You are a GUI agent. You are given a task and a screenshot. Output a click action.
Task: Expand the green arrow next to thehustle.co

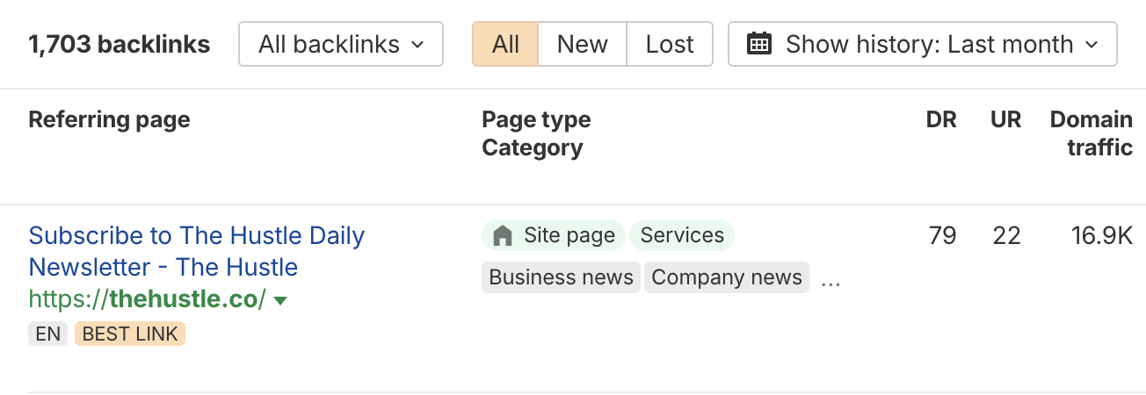coord(280,301)
